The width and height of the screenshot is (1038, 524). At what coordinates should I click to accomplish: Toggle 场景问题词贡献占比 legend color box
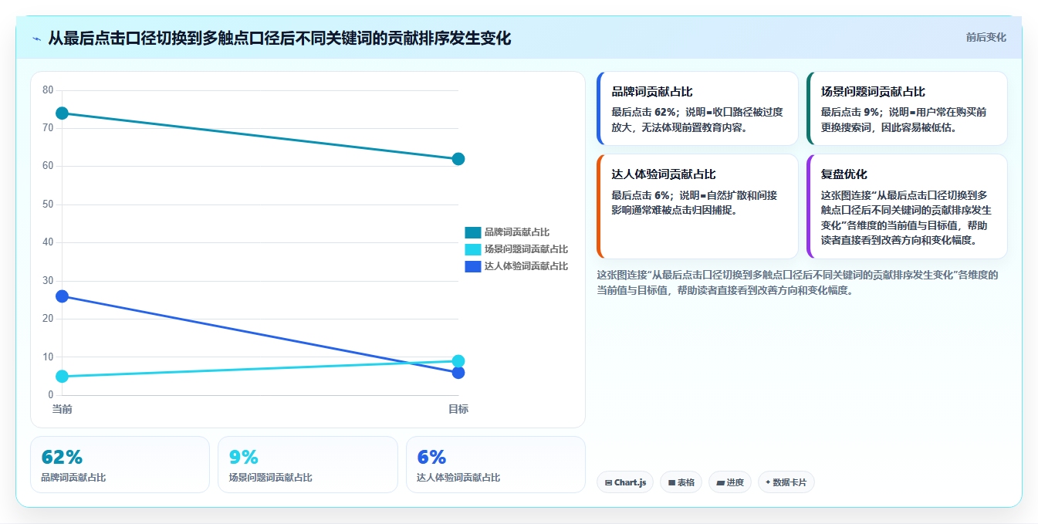[x=472, y=249]
